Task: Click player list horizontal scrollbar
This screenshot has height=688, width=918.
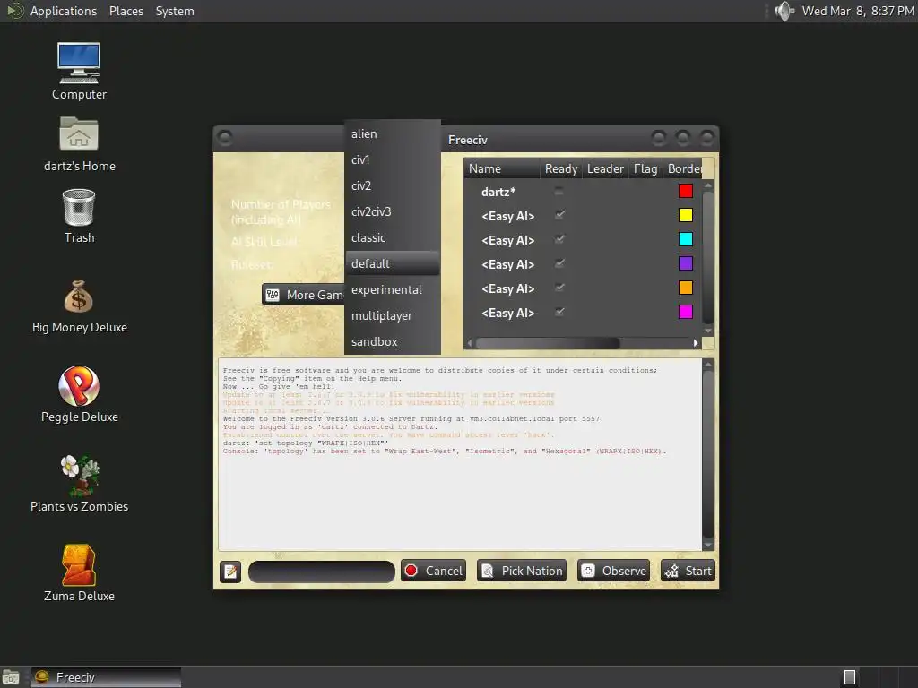Action: pyautogui.click(x=548, y=343)
